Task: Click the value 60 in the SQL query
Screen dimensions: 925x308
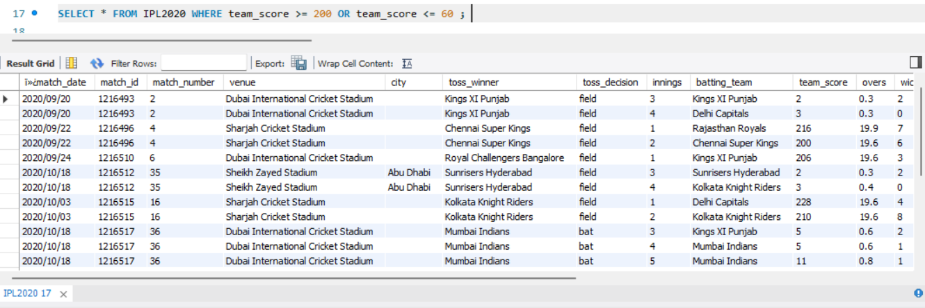Action: [x=447, y=14]
